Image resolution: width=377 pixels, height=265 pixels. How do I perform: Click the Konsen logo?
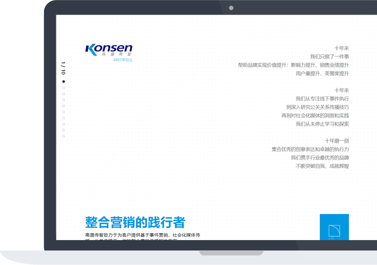[109, 50]
